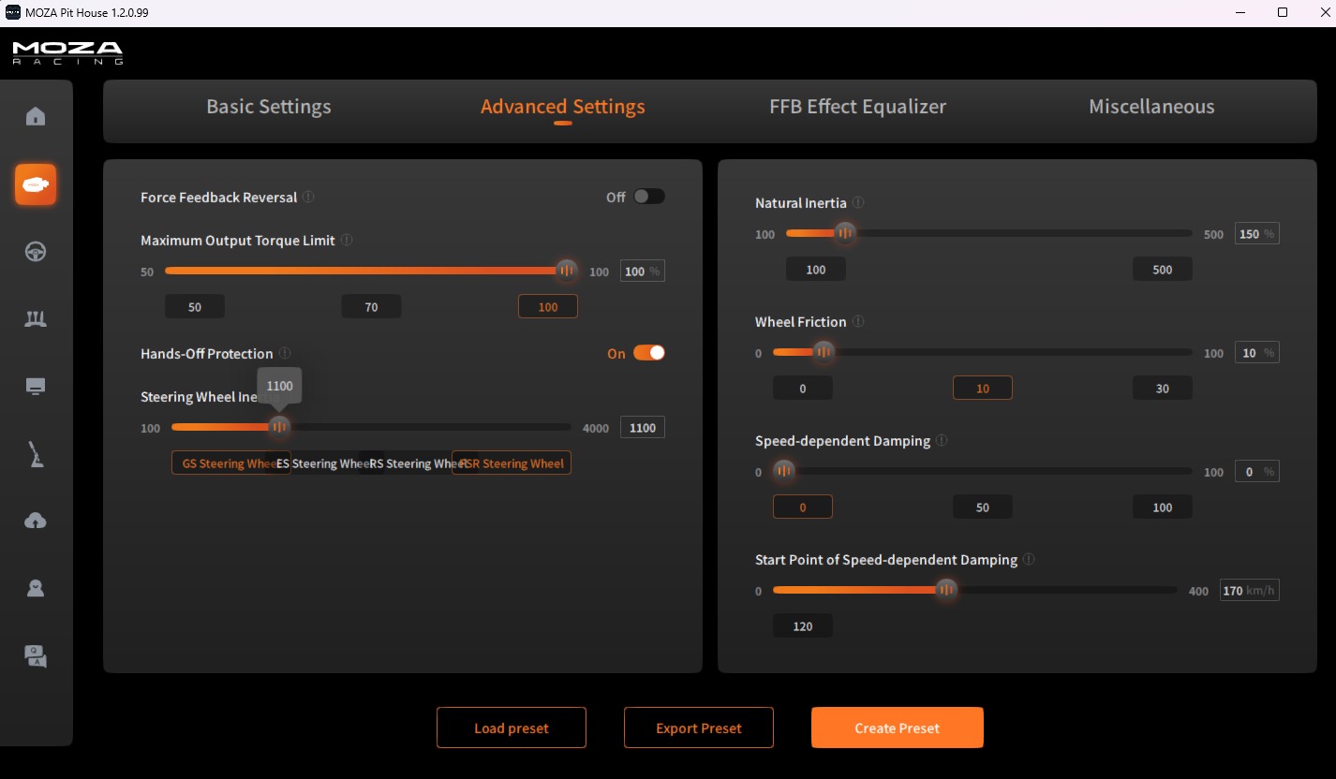The height and width of the screenshot is (779, 1336).
Task: Click Wheel Friction slider handle
Action: [824, 352]
